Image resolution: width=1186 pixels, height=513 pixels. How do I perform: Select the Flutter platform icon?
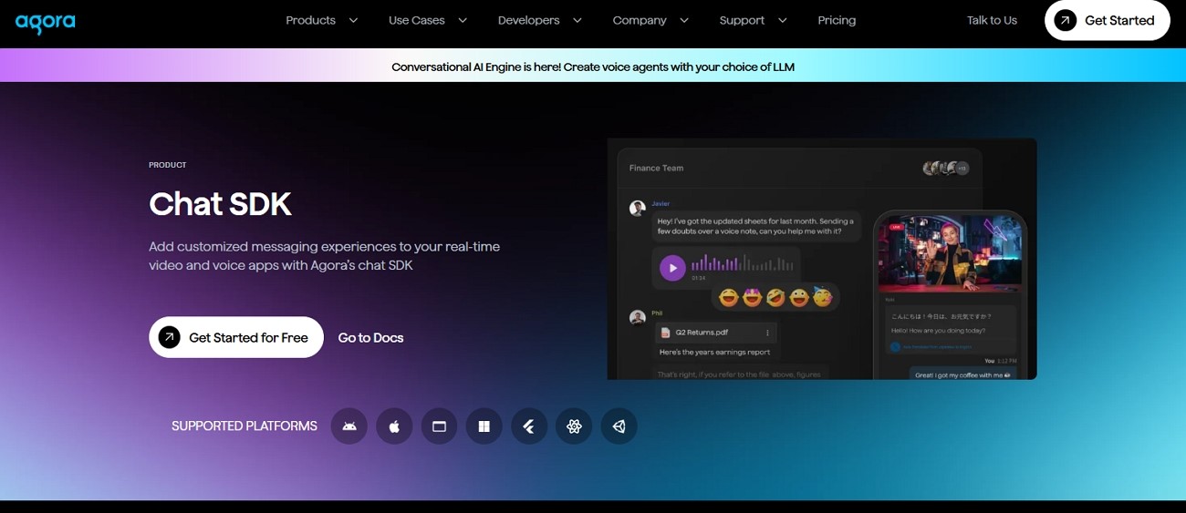(529, 426)
